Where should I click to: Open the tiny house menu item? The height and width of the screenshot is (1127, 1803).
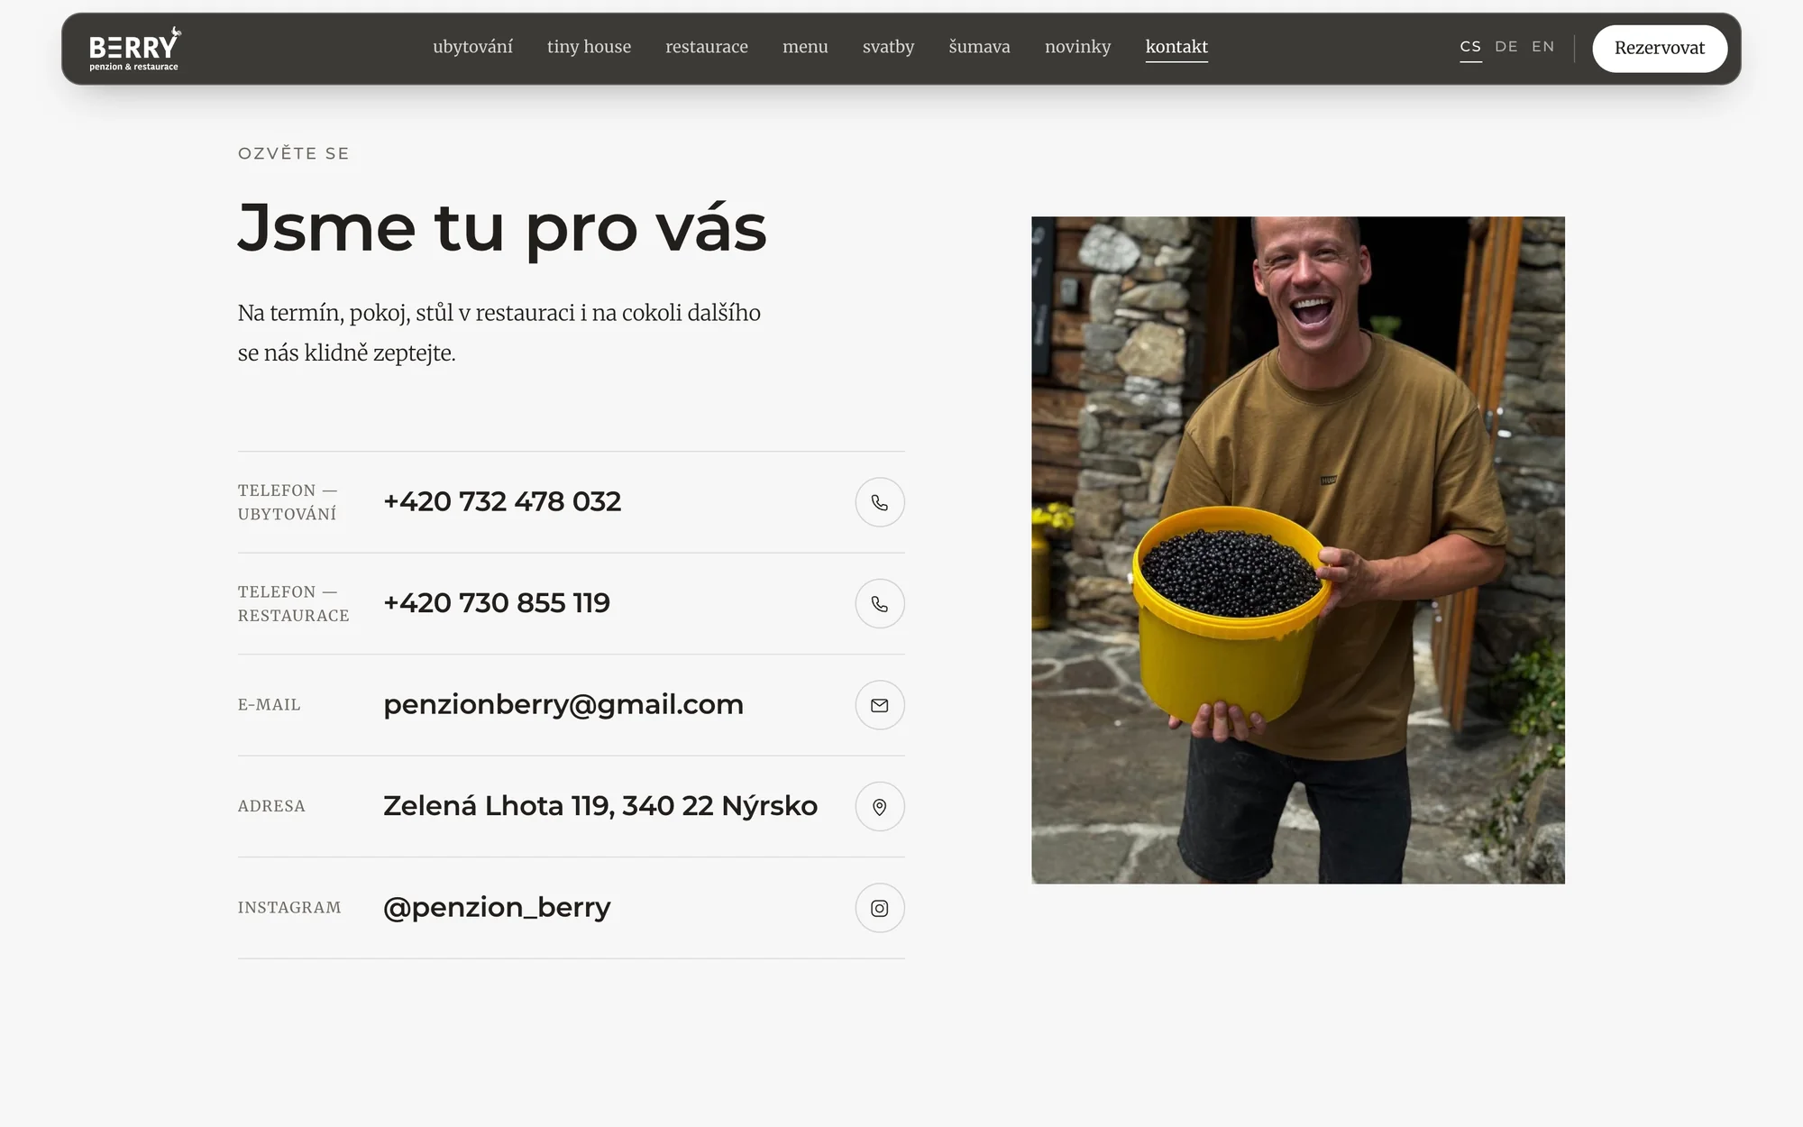(589, 47)
